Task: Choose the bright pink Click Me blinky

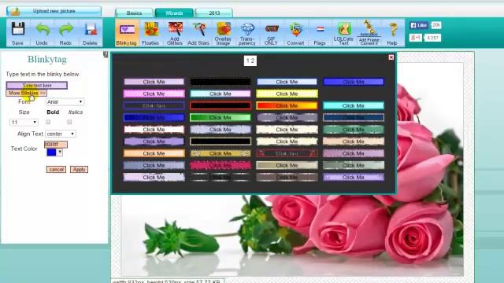Action: point(154,94)
